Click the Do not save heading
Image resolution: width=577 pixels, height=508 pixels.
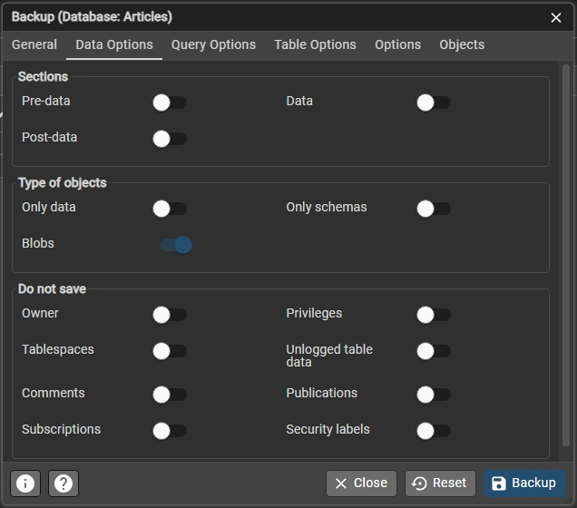pyautogui.click(x=52, y=288)
